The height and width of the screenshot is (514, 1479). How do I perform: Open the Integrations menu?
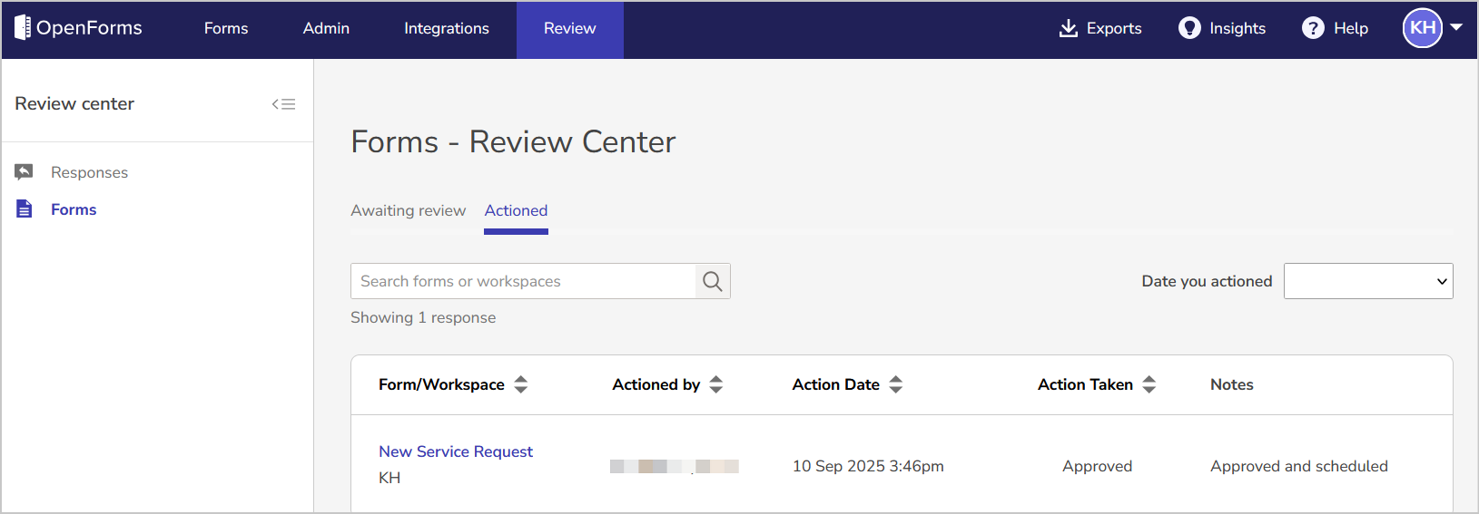(x=447, y=28)
